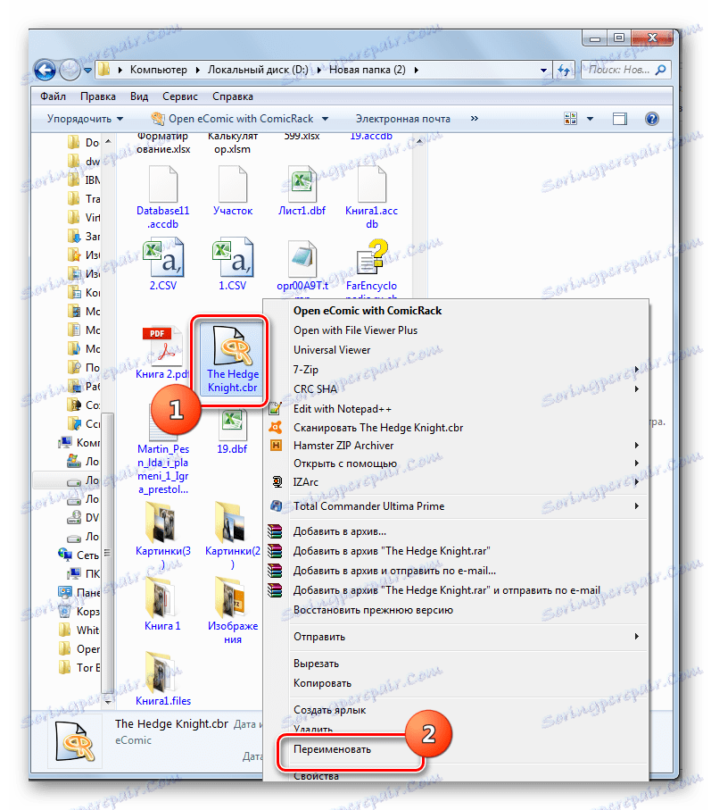This screenshot has height=810, width=711.
Task: Select the Database11.accdb file
Action: tap(163, 198)
